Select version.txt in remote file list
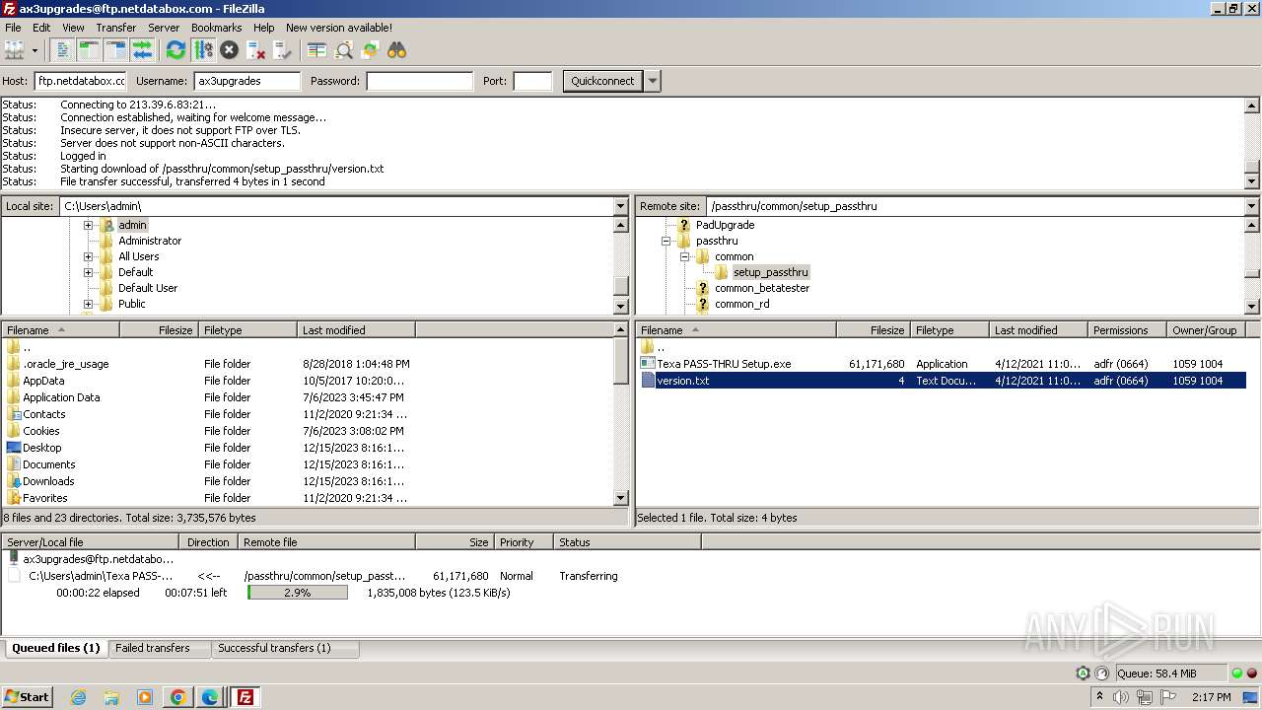This screenshot has height=710, width=1262. (x=943, y=381)
